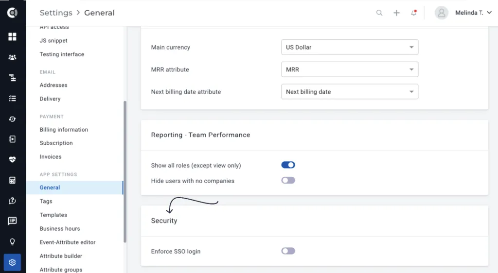Toggle Enforce SSO login switch
This screenshot has height=273, width=498.
pyautogui.click(x=288, y=251)
